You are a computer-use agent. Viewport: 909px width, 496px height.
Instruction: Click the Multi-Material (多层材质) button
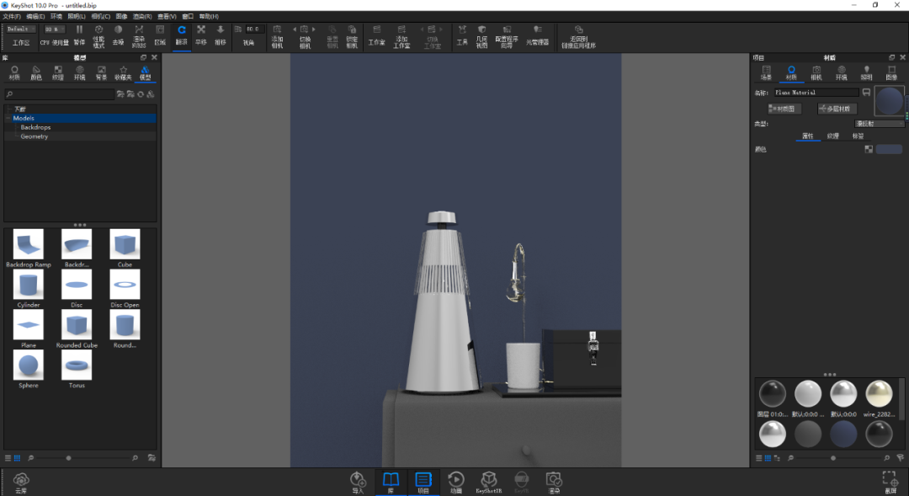coord(837,109)
